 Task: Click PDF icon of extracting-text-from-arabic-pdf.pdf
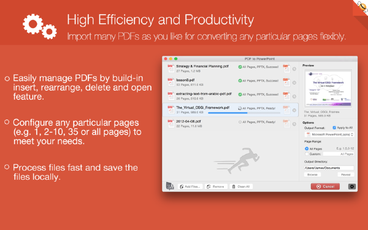[171, 96]
